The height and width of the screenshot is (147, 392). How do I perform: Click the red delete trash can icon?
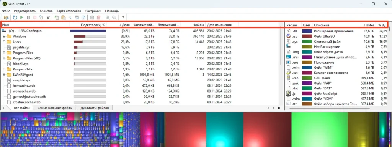(99, 18)
